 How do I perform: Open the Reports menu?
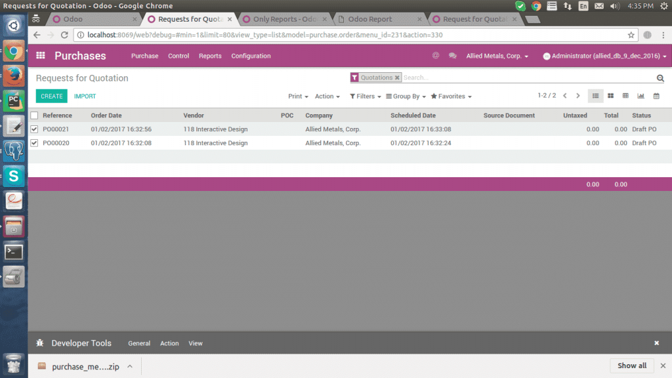click(210, 56)
